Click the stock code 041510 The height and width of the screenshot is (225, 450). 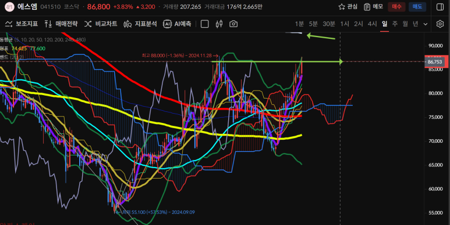click(51, 7)
